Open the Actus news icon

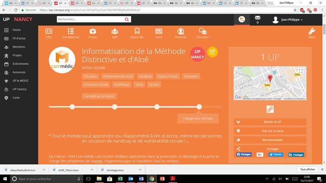coord(159,31)
